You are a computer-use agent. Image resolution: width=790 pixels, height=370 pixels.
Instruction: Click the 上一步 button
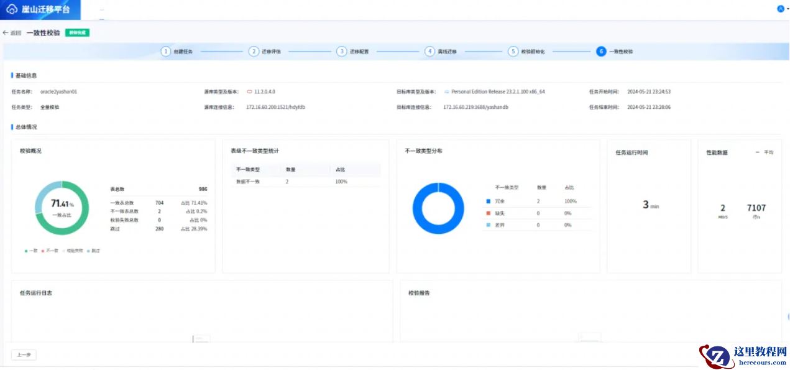(24, 354)
